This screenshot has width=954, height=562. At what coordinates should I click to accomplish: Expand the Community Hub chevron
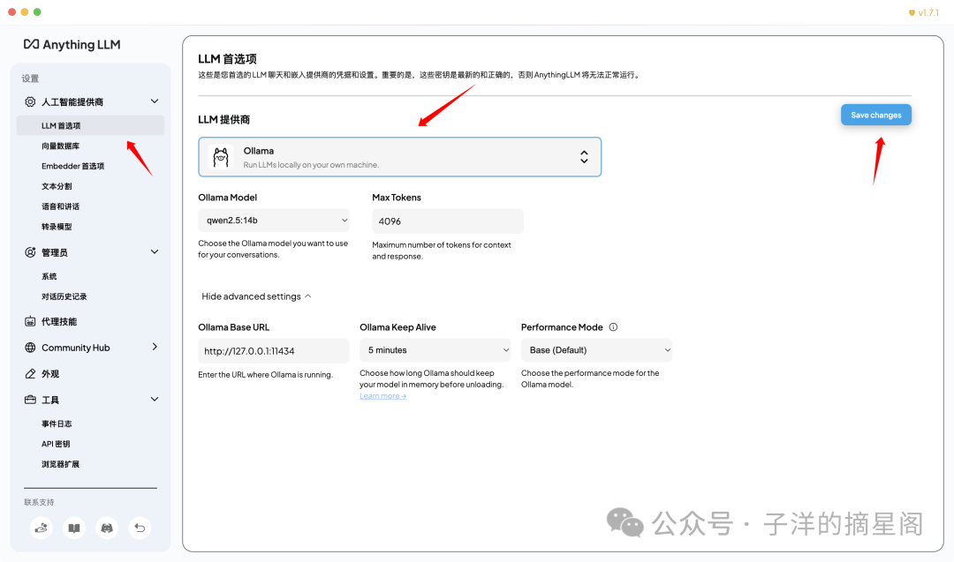point(155,347)
